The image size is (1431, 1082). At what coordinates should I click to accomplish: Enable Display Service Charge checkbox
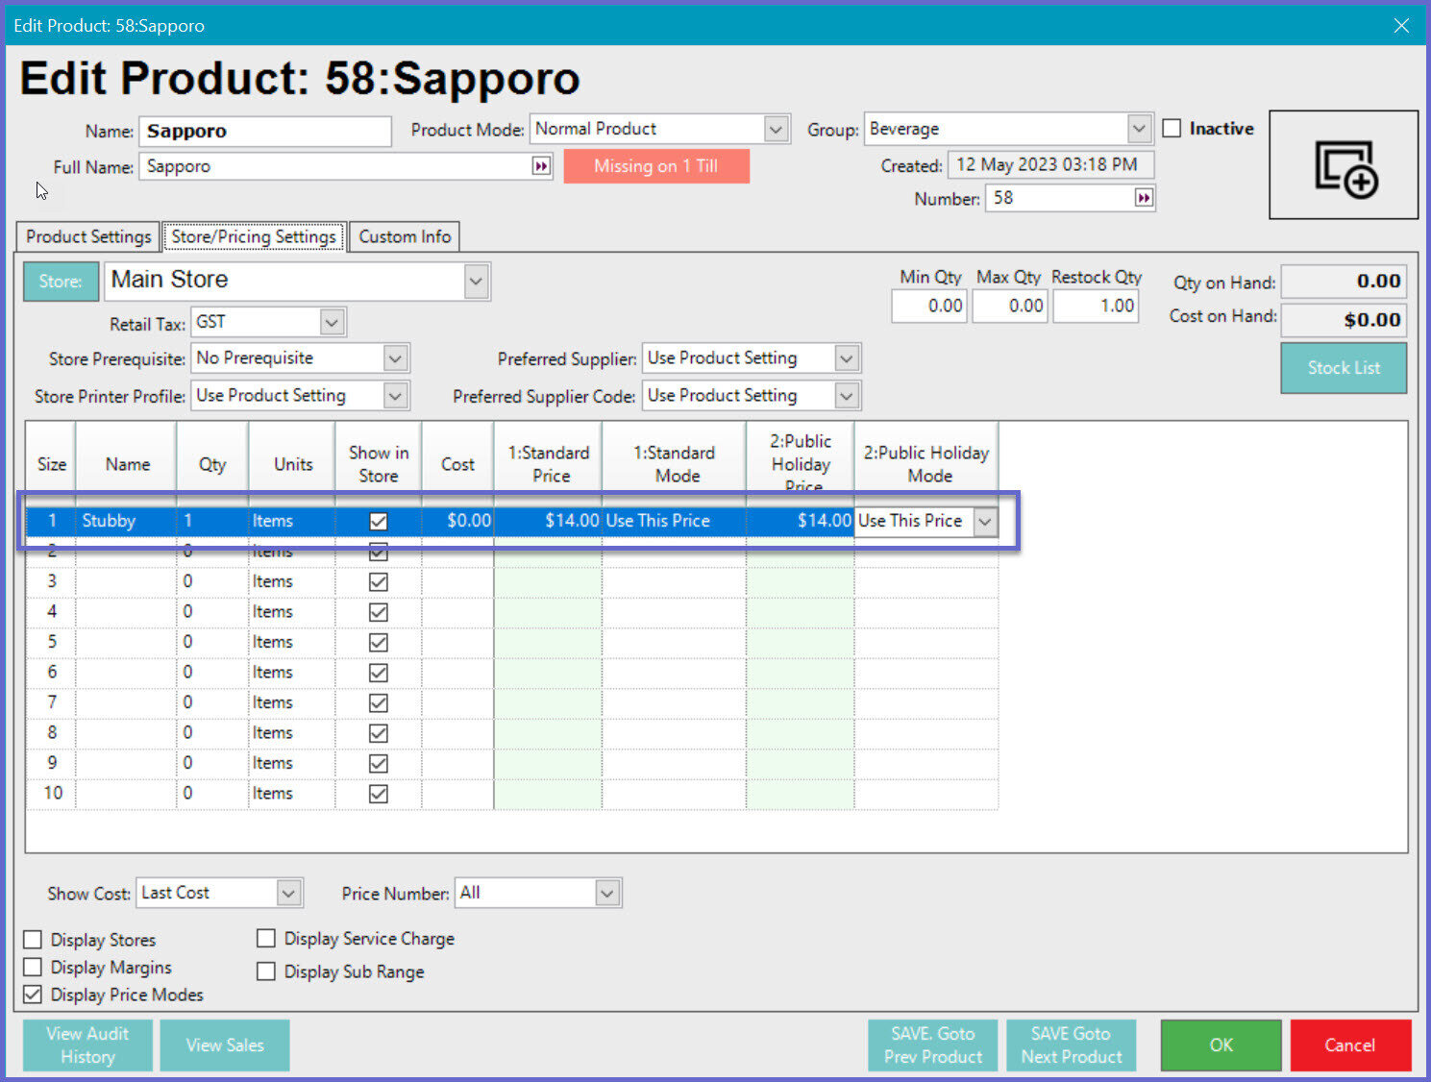point(266,939)
